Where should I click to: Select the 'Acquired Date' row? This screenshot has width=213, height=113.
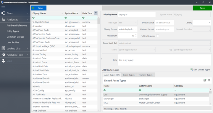64,58
